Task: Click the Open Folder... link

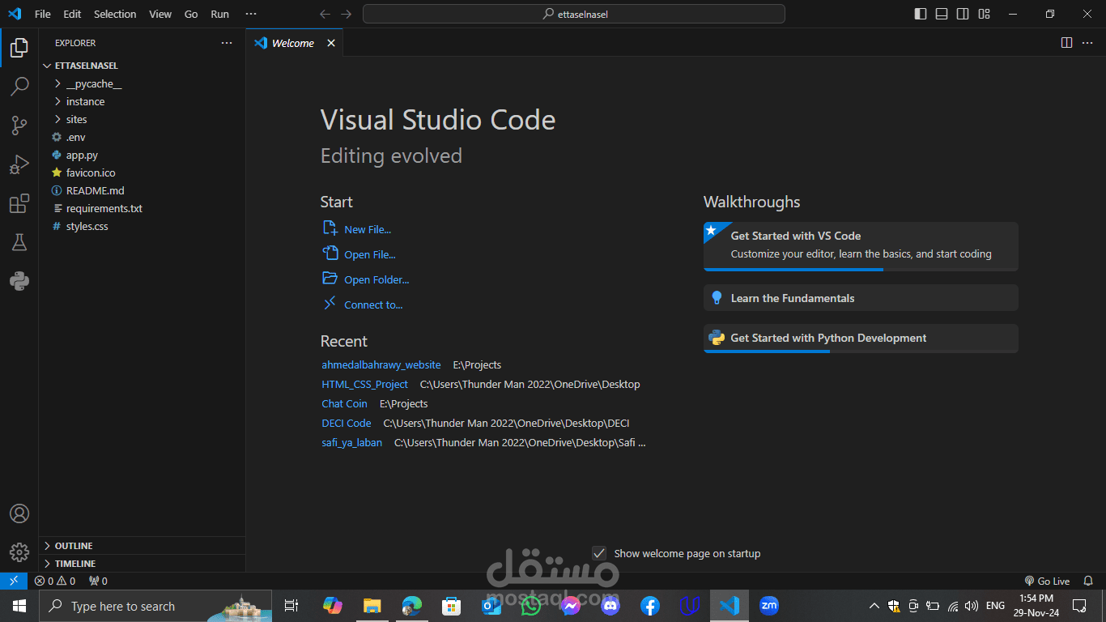Action: [366, 279]
